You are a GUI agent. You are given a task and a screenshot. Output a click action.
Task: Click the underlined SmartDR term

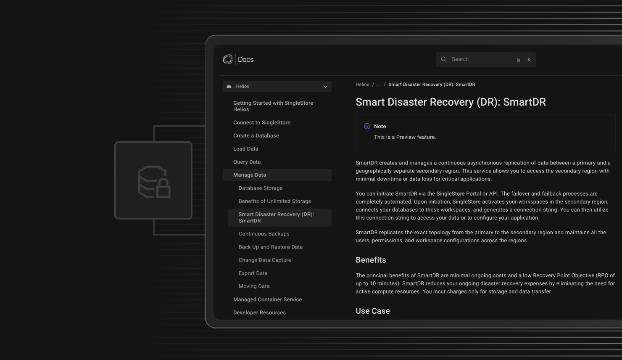[x=366, y=163]
